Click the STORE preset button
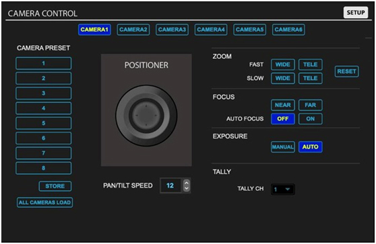The image size is (376, 244). 55,186
